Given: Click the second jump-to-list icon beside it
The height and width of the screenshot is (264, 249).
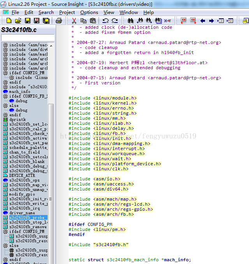Looking at the screenshot, I should tap(230, 21).
